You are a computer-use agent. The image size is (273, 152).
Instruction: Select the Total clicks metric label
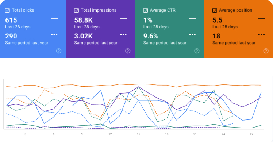click(23, 10)
